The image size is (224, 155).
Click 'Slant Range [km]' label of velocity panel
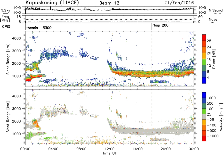[x=8, y=117]
